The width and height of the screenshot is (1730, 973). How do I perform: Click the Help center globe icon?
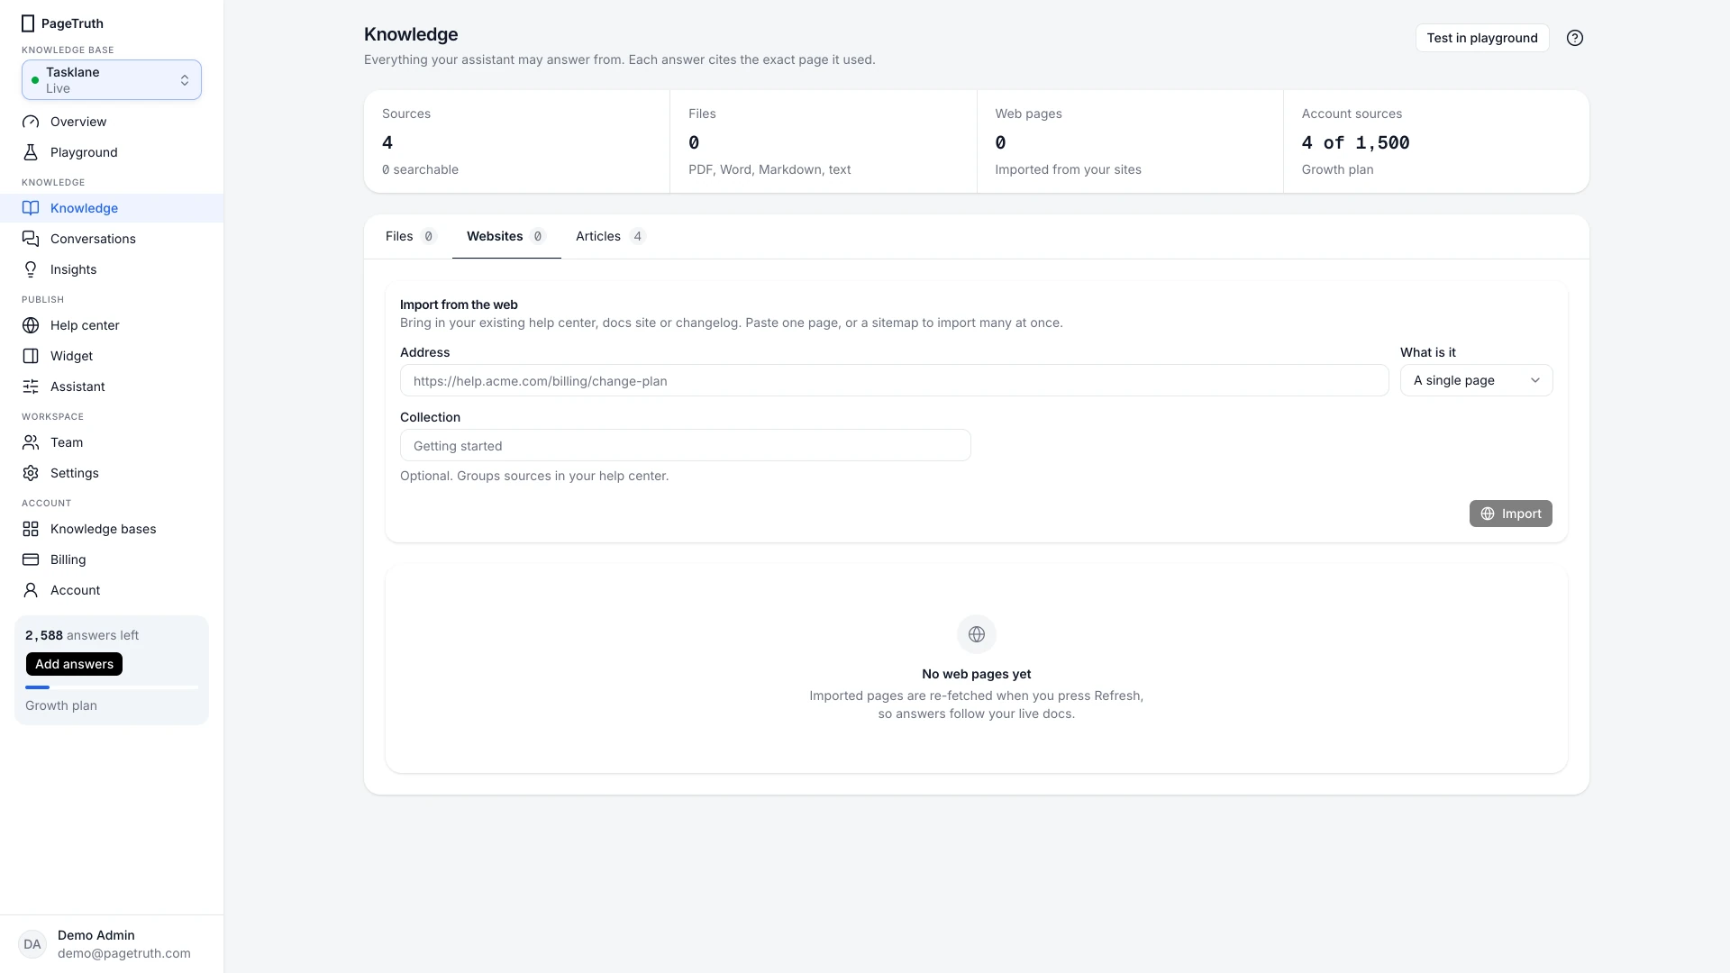[31, 325]
